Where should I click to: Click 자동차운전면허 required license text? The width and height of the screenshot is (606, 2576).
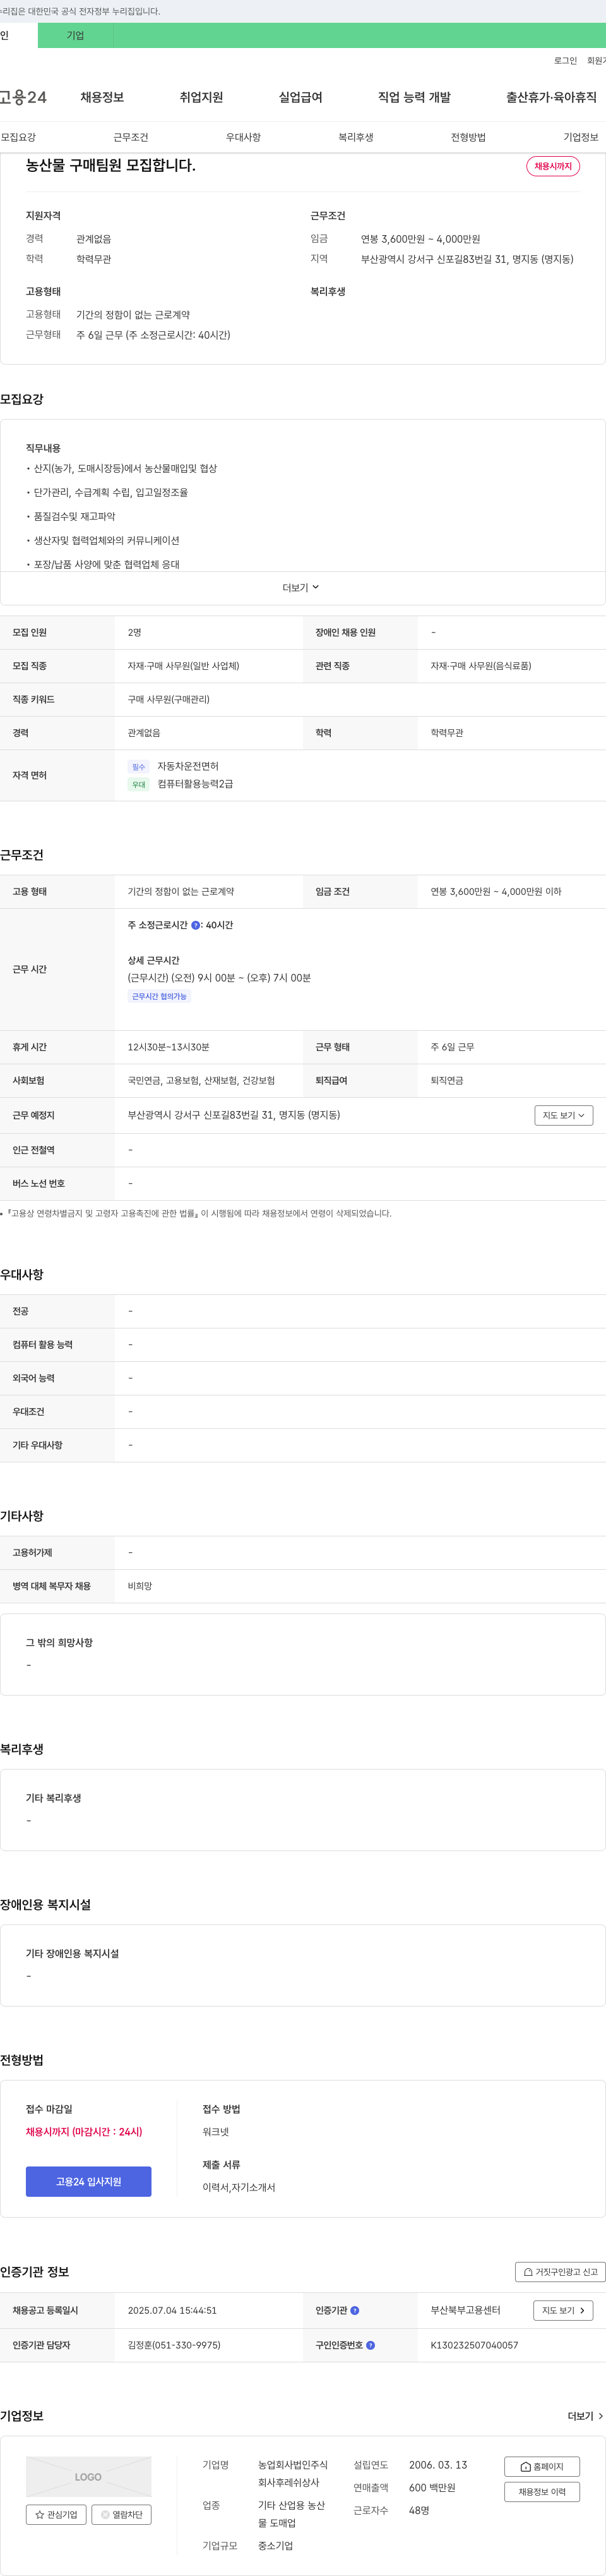point(187,767)
